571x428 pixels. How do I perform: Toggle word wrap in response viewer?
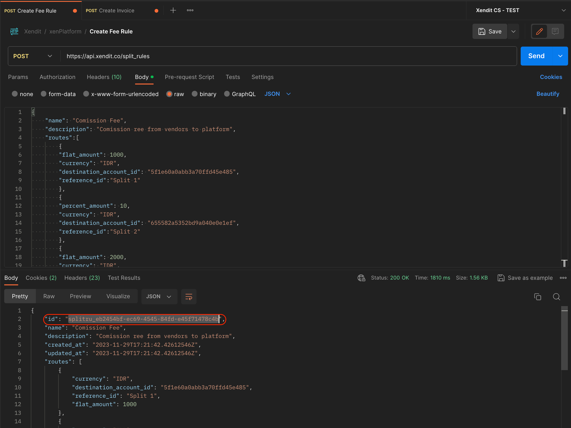189,296
